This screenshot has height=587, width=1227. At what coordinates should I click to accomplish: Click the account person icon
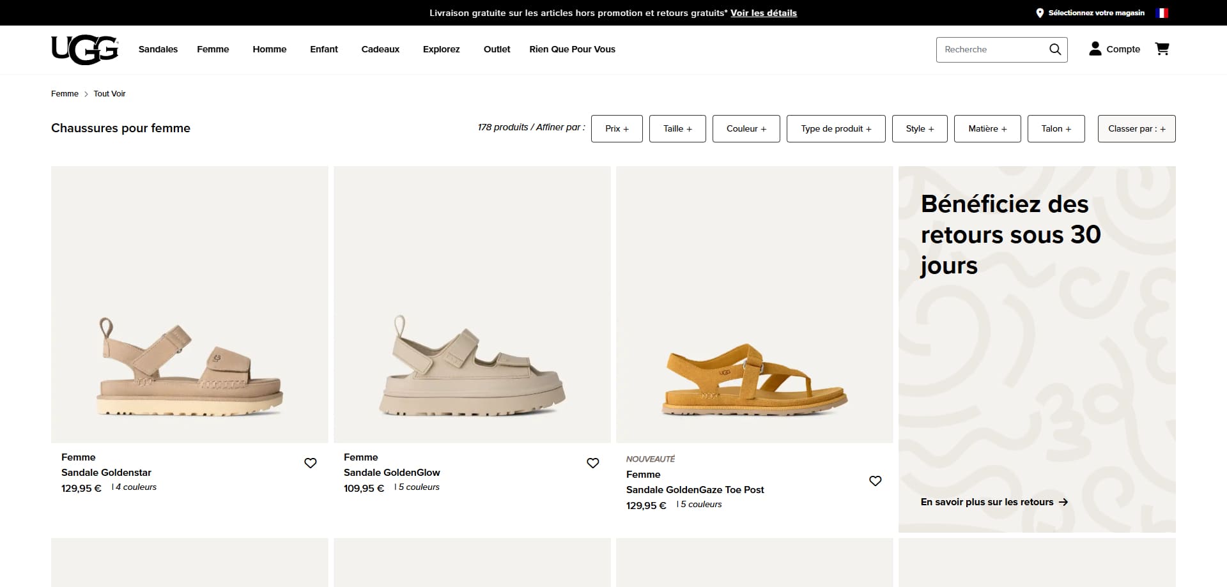[x=1095, y=49]
